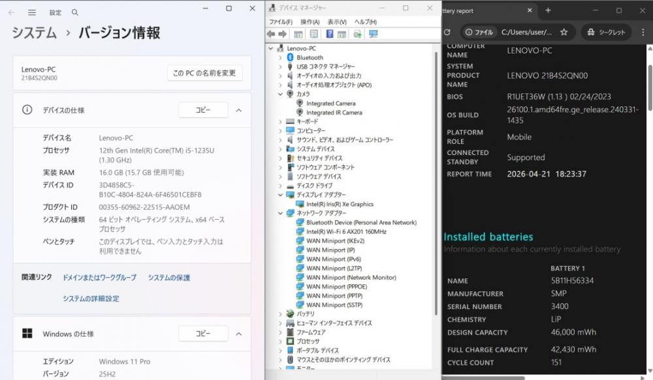
Task: Collapse the ネットワーク アダプター category
Action: click(280, 213)
